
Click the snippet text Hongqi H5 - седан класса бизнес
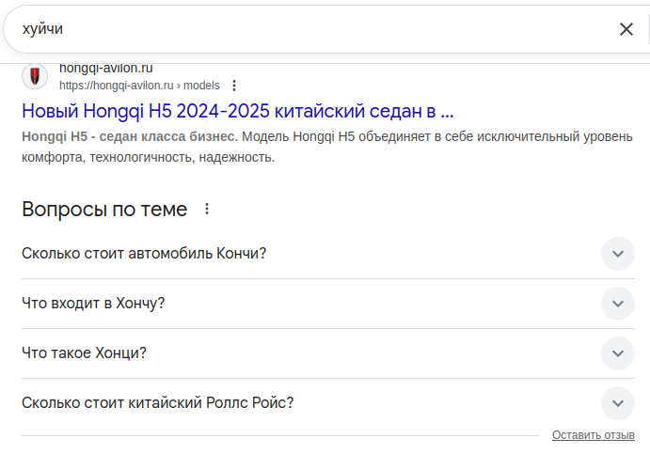128,136
